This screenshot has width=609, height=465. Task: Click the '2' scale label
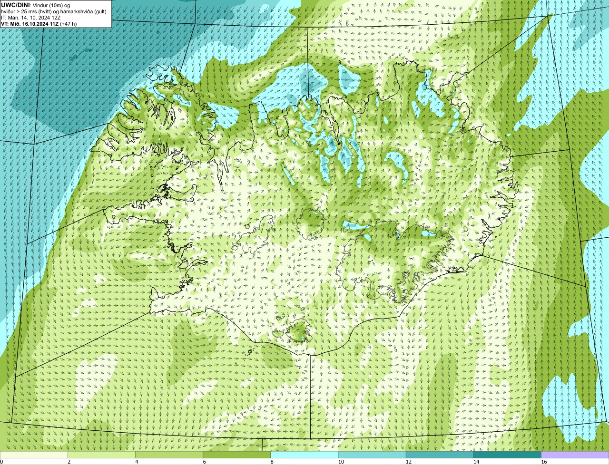click(69, 462)
